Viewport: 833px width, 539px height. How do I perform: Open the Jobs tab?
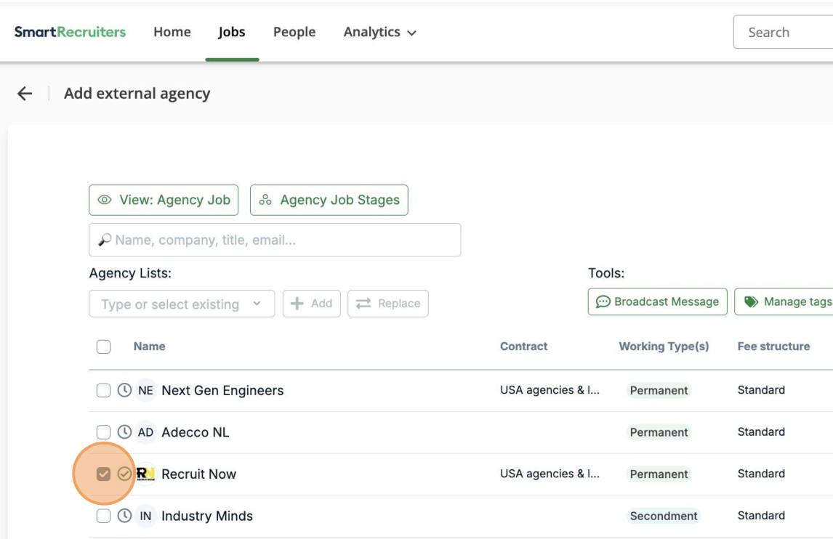(x=232, y=32)
